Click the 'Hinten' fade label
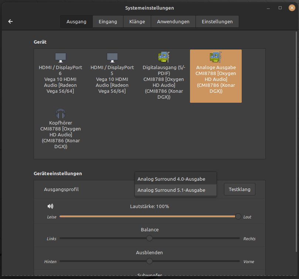This screenshot has width=299, height=279. pos(50,262)
